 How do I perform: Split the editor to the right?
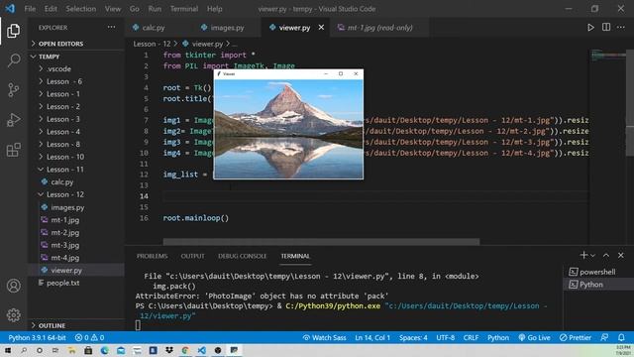point(606,27)
